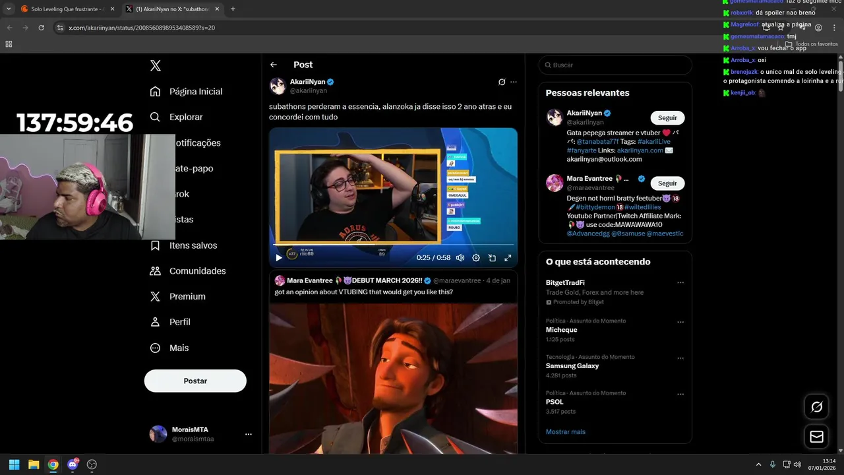Close the AkariiNyan no X tab
The width and height of the screenshot is (844, 475).
point(217,9)
